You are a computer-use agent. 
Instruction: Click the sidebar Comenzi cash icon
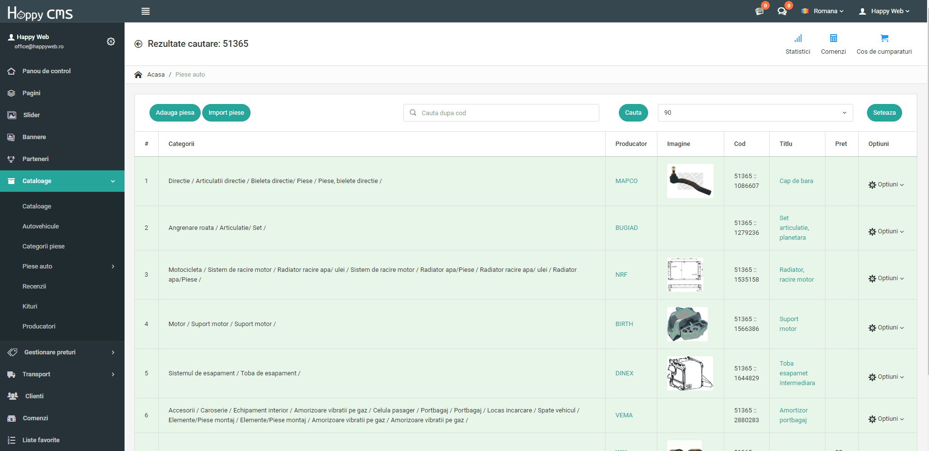click(12, 418)
